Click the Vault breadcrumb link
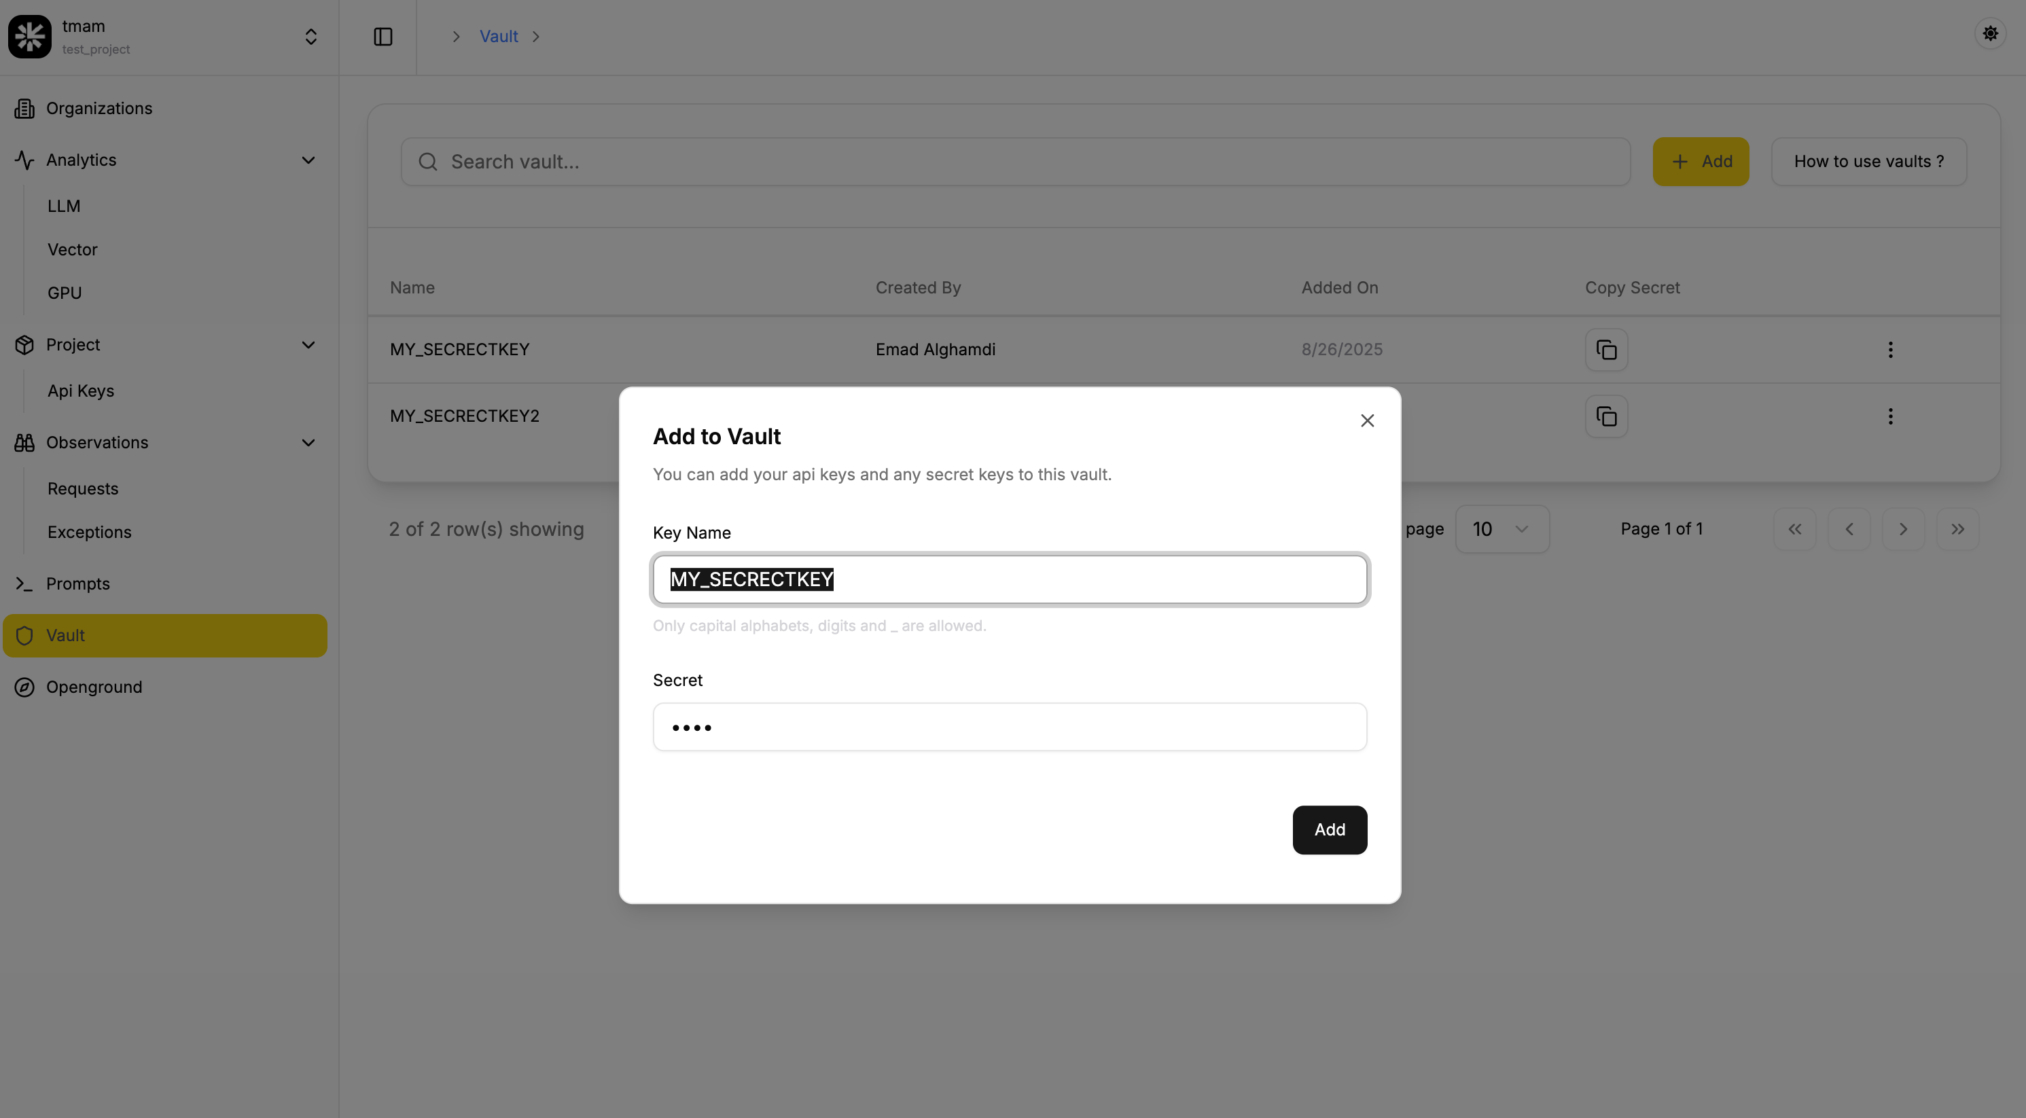 click(499, 36)
